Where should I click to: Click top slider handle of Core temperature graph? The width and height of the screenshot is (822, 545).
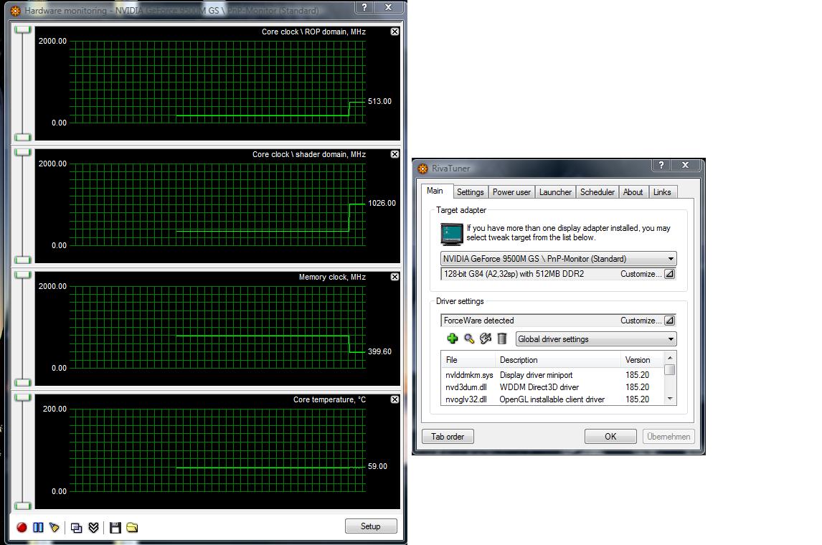click(22, 398)
